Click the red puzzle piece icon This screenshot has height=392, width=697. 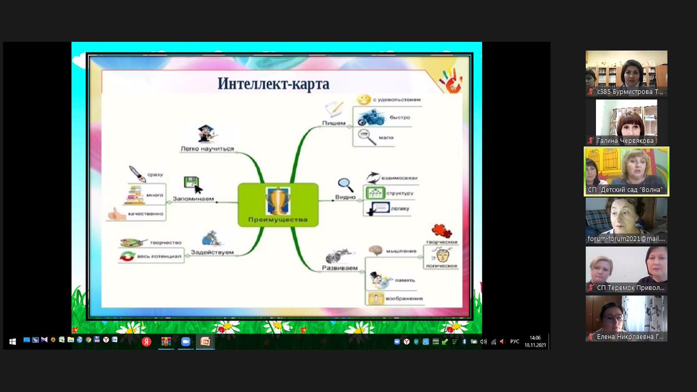click(443, 232)
